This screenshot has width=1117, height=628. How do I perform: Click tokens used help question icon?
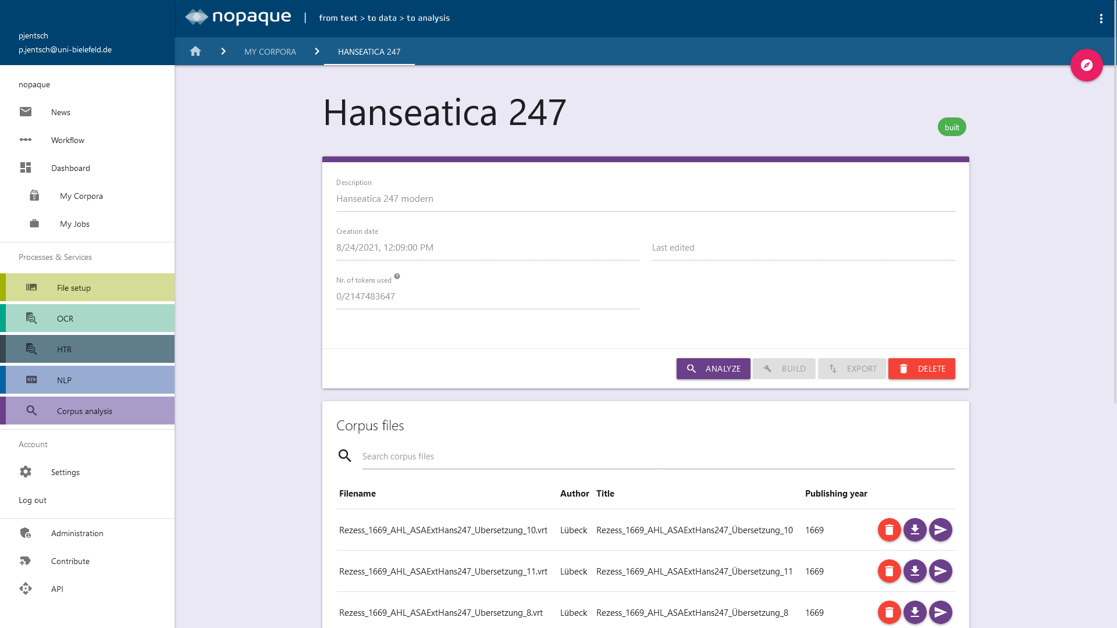[x=397, y=277]
